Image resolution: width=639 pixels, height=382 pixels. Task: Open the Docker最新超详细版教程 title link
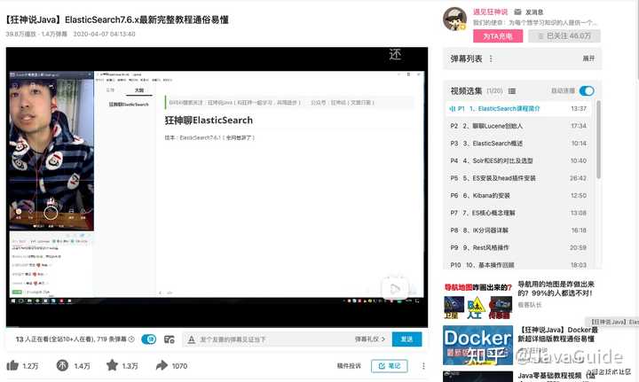pos(557,334)
